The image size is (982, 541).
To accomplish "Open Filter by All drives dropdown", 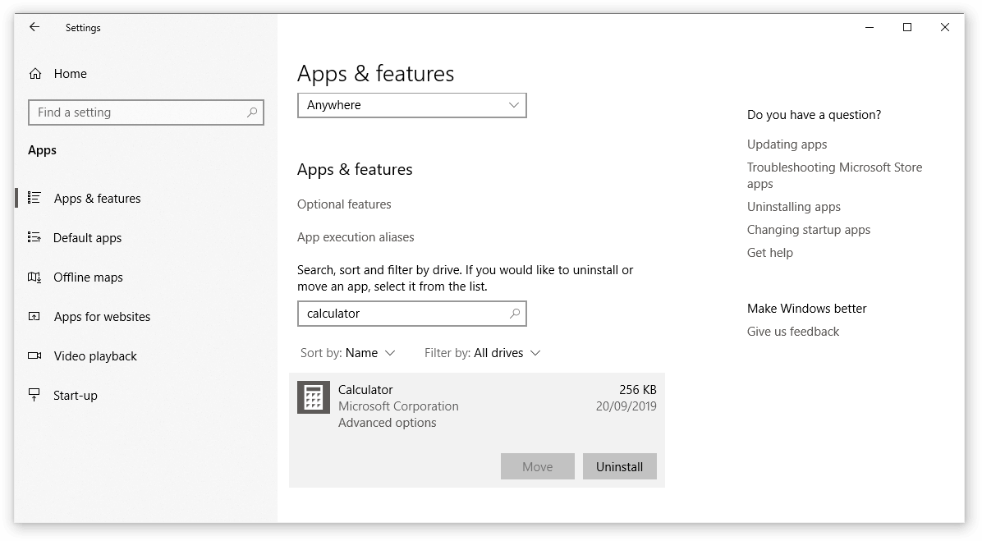I will [483, 353].
